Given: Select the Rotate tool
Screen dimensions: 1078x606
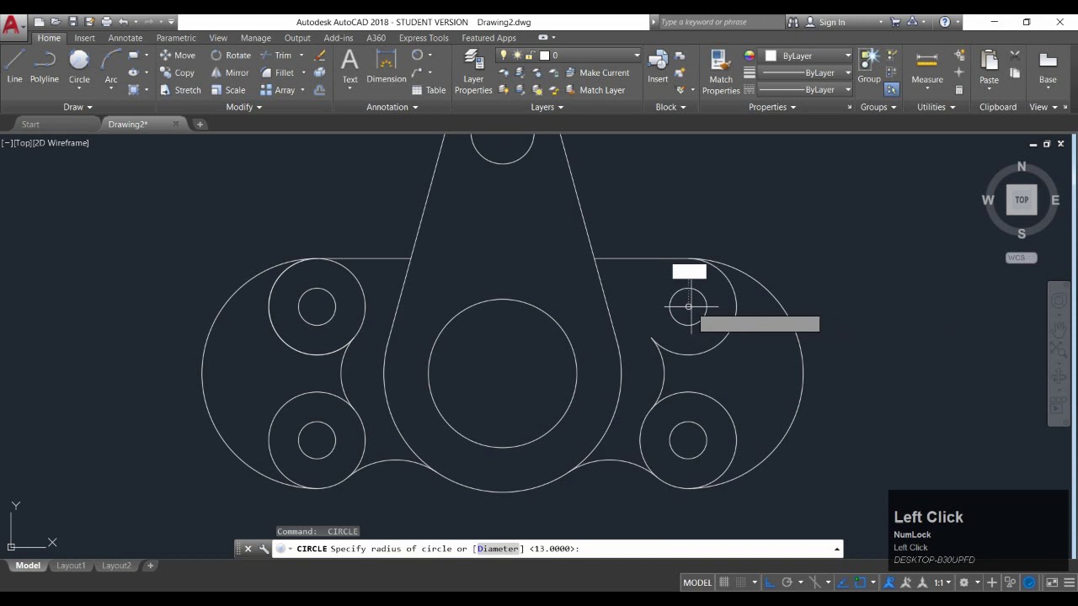Looking at the screenshot, I should [231, 56].
